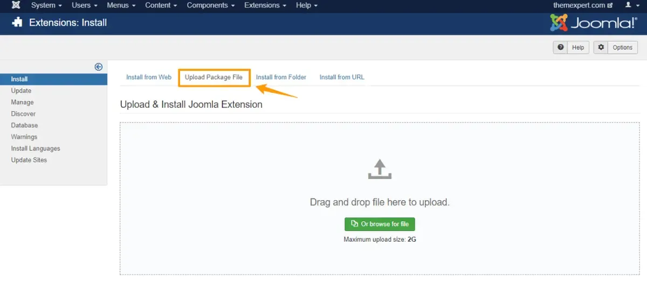The image size is (647, 281).
Task: Open the Content menu
Action: pyautogui.click(x=161, y=5)
